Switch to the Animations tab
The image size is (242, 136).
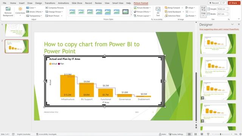pyautogui.click(x=64, y=3)
